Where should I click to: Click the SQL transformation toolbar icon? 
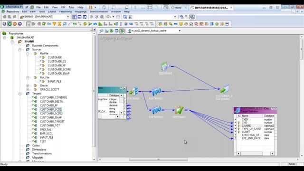(176, 24)
